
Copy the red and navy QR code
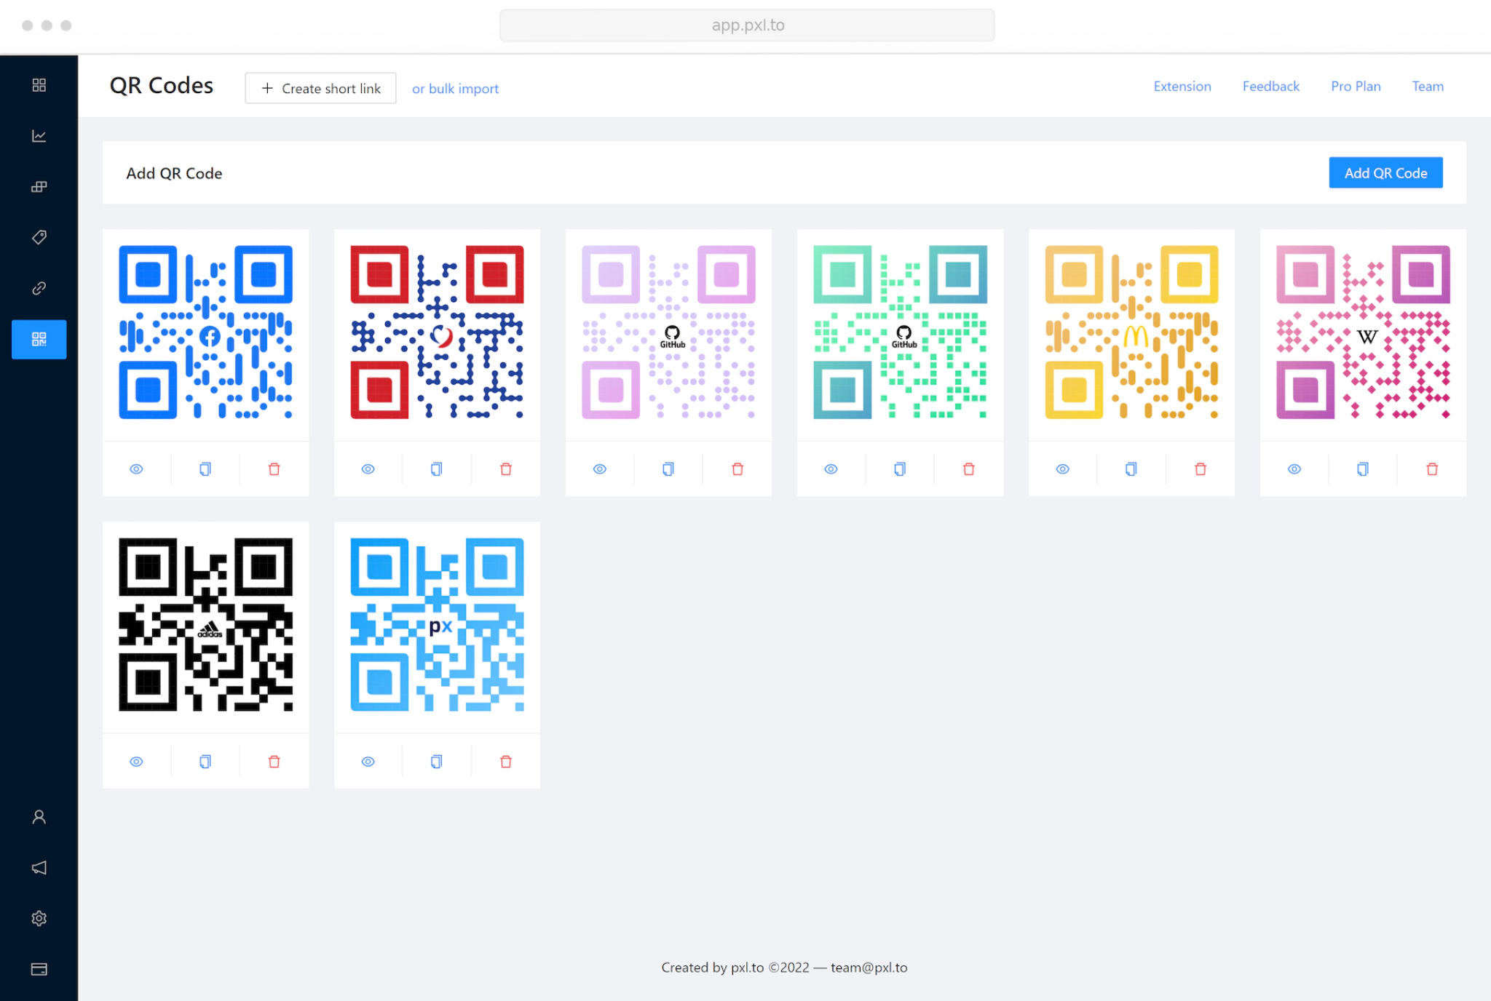(437, 469)
